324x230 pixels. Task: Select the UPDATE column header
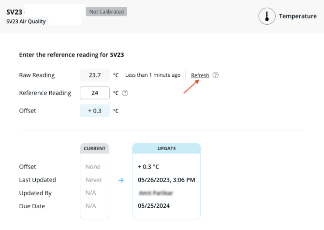point(166,148)
